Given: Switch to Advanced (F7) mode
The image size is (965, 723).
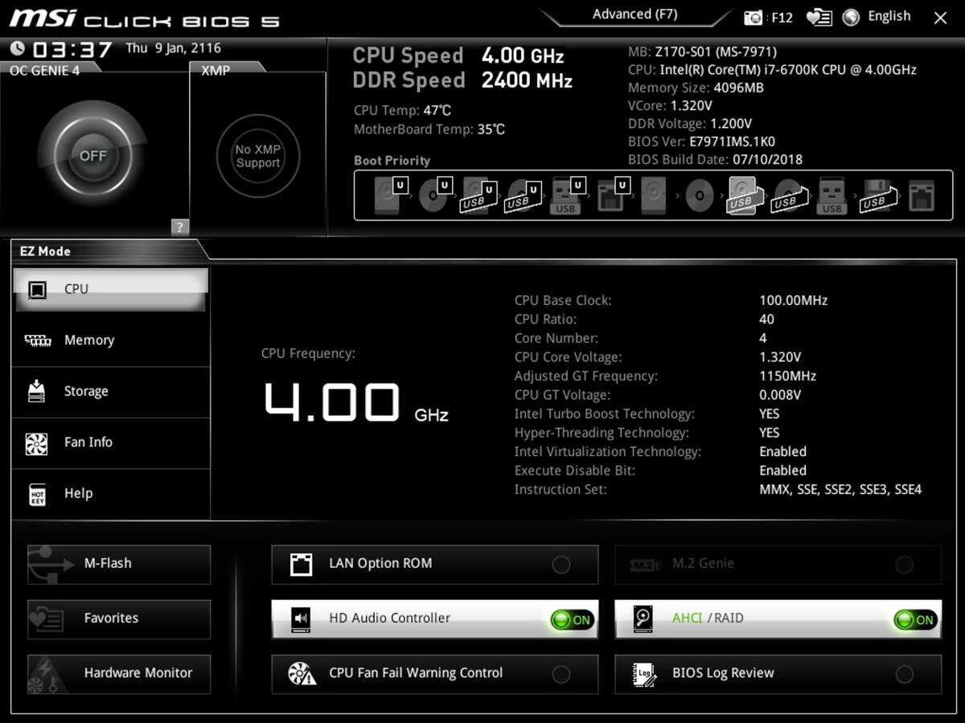Looking at the screenshot, I should pos(634,14).
